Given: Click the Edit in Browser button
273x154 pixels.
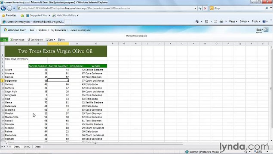Looking at the screenshot, I should [x=36, y=40].
